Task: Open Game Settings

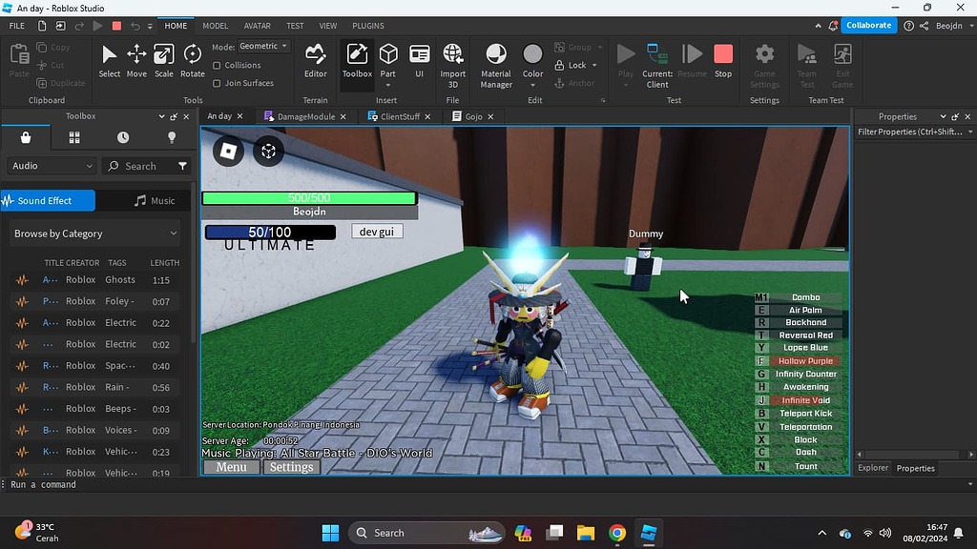Action: (x=763, y=63)
